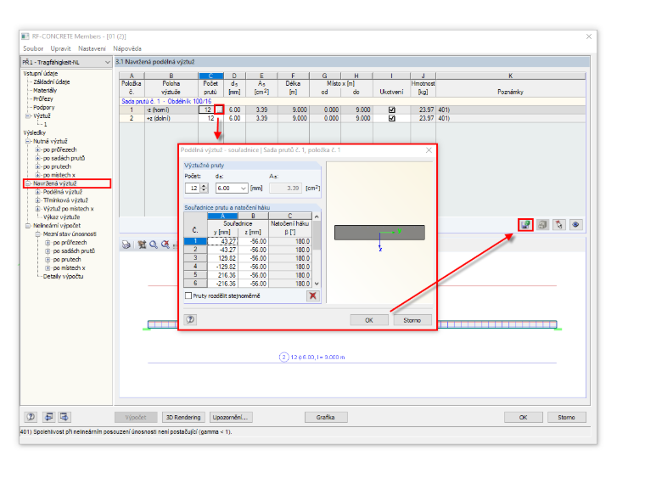This screenshot has height=484, width=645.
Task: Open the Soubor menu
Action: click(x=33, y=48)
